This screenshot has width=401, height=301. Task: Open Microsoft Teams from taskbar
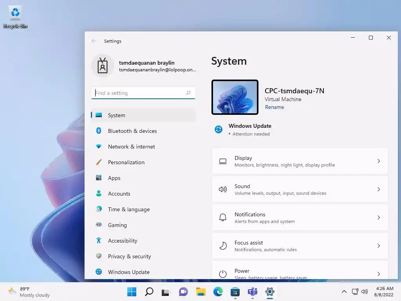(253, 292)
